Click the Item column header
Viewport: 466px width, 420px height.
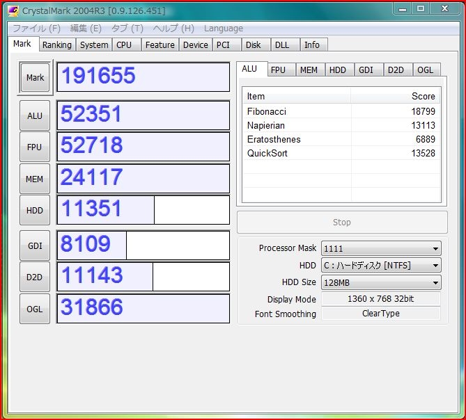coord(297,96)
